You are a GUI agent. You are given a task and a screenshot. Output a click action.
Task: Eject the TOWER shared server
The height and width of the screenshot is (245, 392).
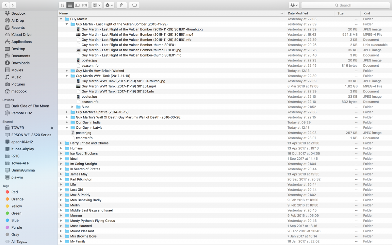(x=52, y=128)
